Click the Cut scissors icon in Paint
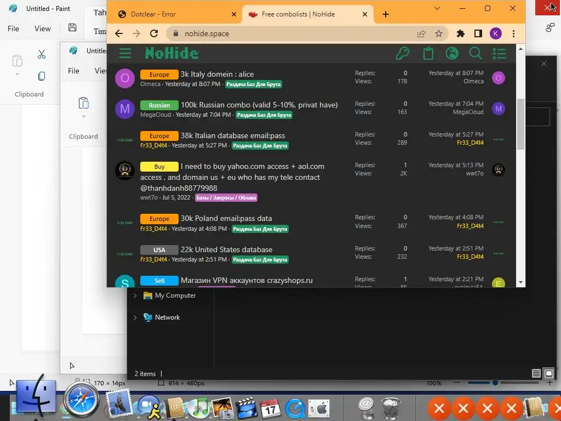Screen dimensions: 561x421 (x=42, y=54)
